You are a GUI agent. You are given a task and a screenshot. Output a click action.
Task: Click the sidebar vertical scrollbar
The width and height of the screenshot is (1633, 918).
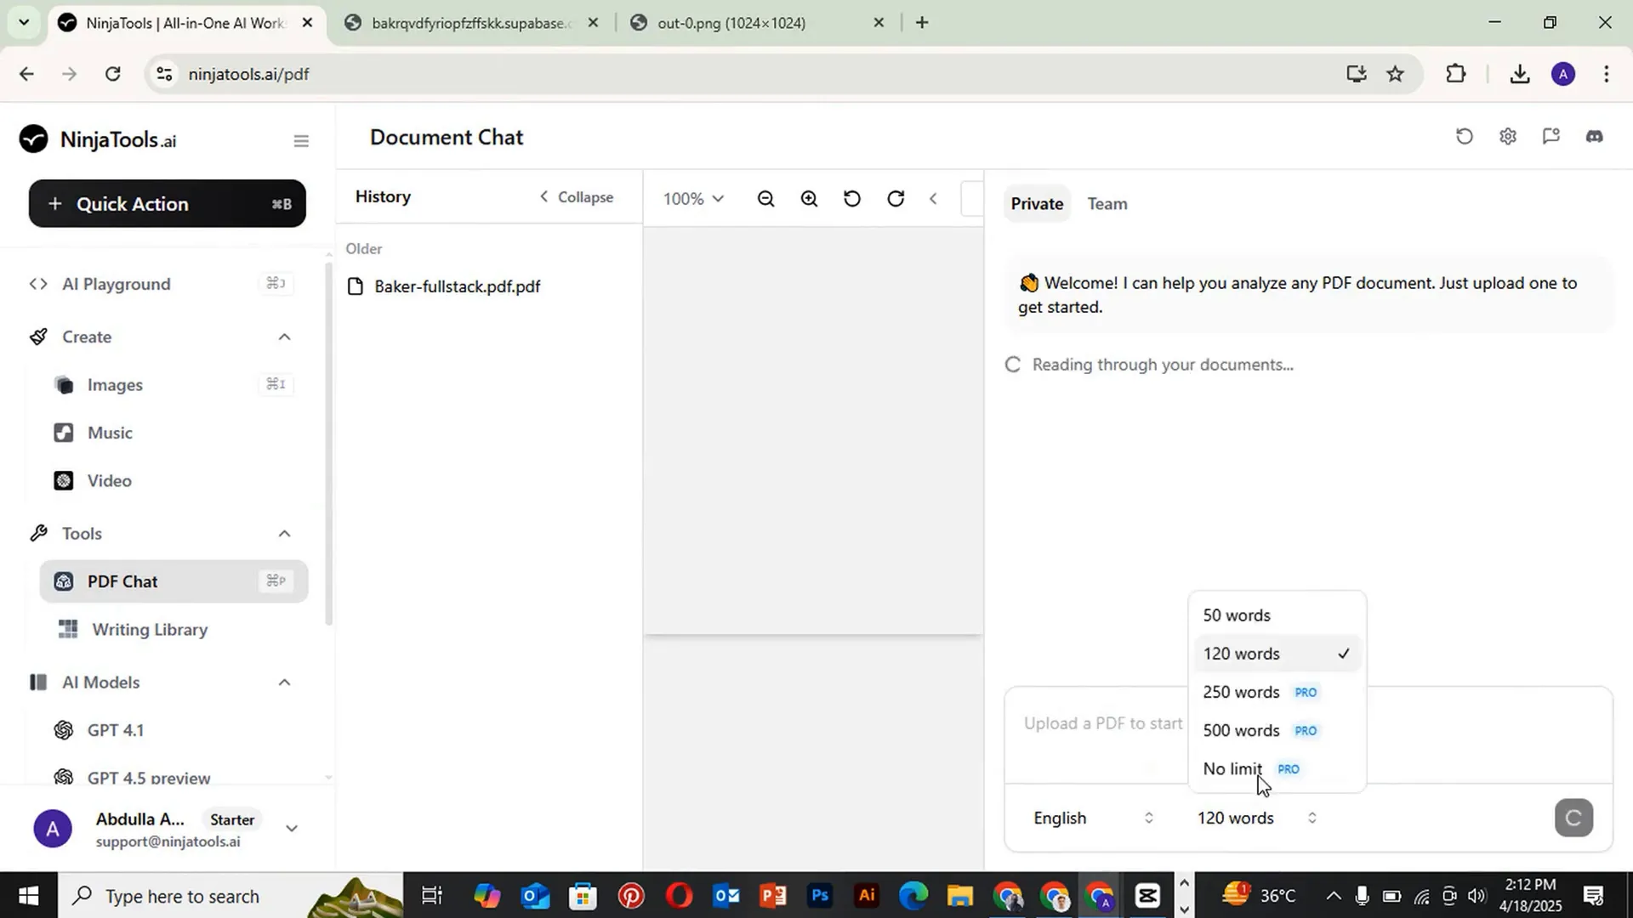pos(329,442)
